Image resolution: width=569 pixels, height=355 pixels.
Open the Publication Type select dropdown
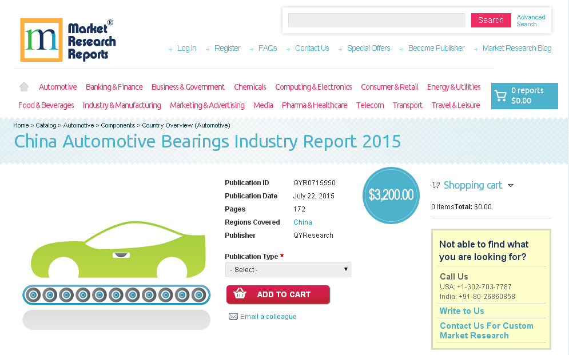[x=288, y=269]
